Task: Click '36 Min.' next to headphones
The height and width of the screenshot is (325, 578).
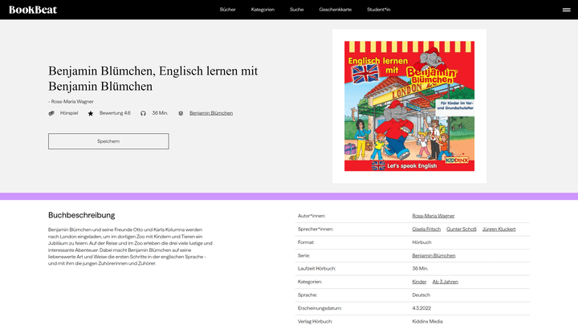Action: tap(160, 113)
